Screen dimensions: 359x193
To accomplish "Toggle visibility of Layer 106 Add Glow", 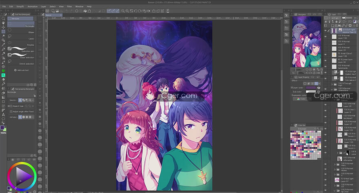I will (x=326, y=54).
